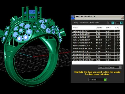Click the Grams column header

point(99,28)
